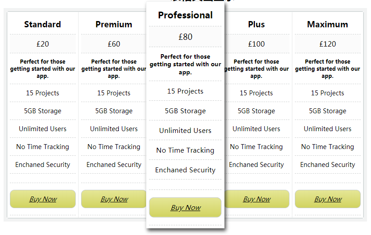
Task: Select the Professional plan heading
Action: [x=185, y=15]
